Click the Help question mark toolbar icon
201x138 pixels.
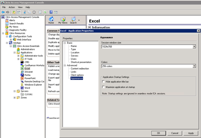51,12
